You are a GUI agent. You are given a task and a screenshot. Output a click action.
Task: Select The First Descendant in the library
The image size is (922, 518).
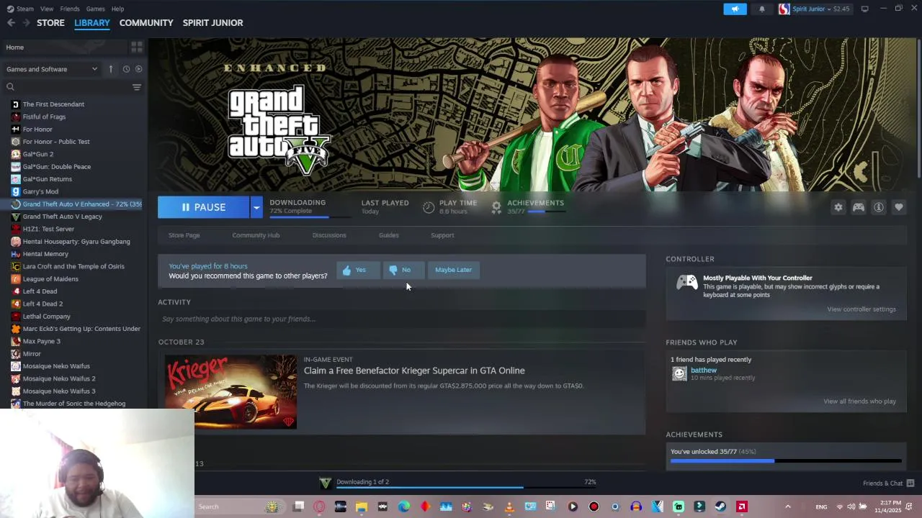(x=53, y=104)
